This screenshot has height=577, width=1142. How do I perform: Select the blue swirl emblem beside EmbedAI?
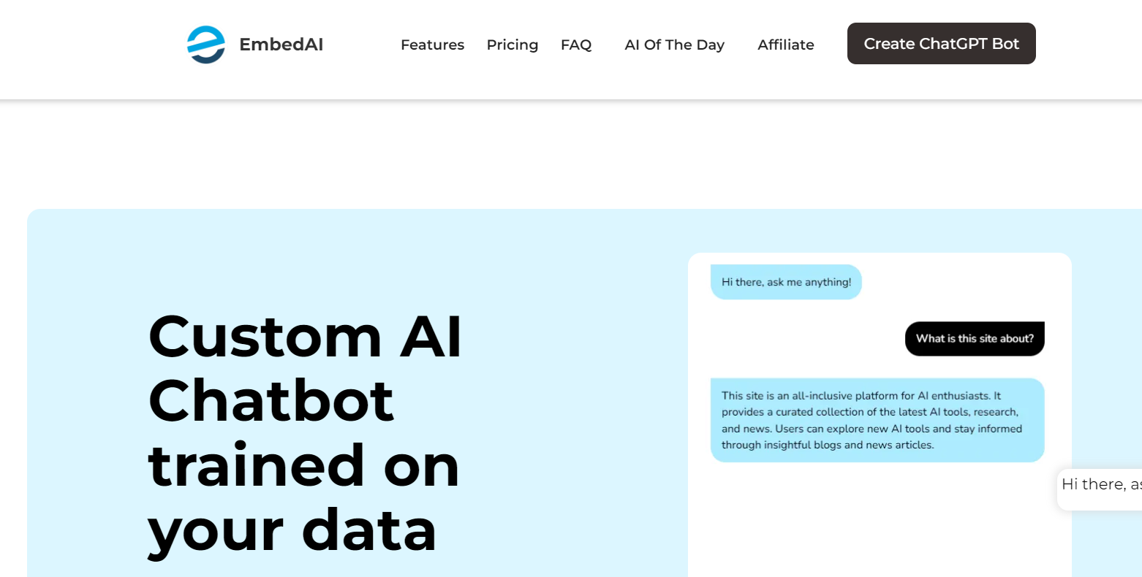point(205,44)
